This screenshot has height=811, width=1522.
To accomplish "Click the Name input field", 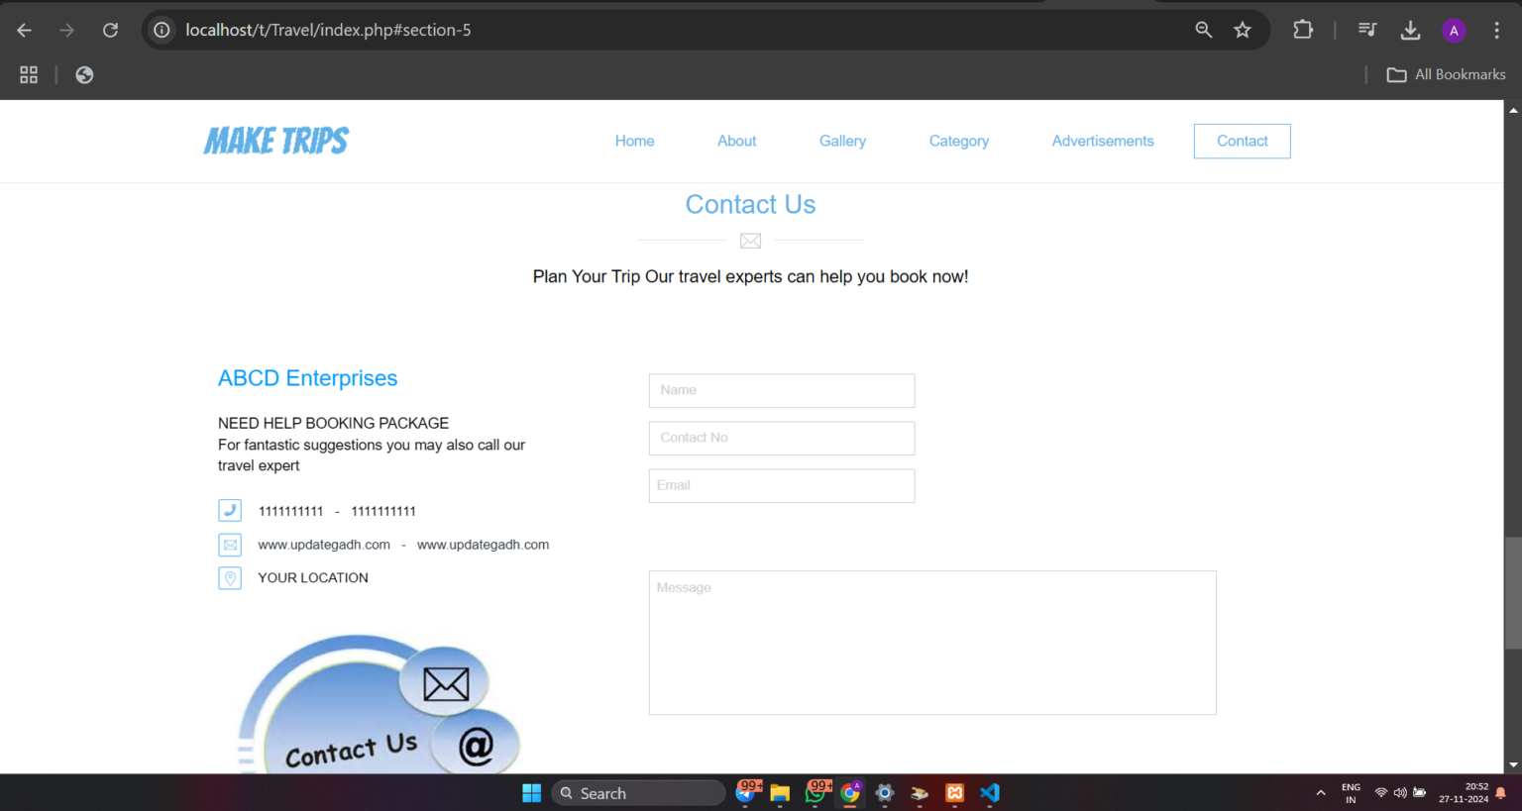I will point(781,390).
